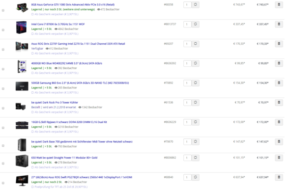Click the Intel Core i7 box thumbnail
Viewport: 290px width, 192px height.
pyautogui.click(x=22, y=27)
